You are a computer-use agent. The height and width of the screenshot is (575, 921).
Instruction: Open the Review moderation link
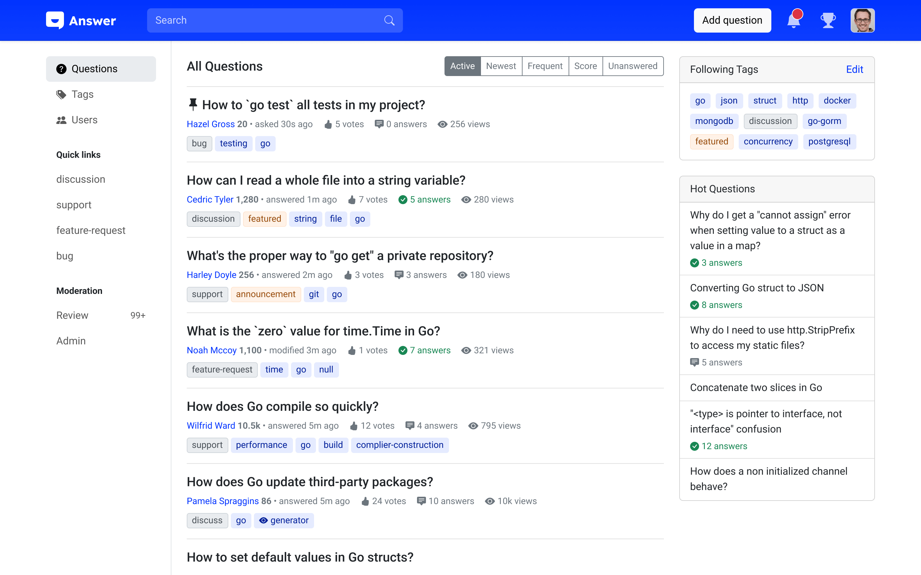72,315
